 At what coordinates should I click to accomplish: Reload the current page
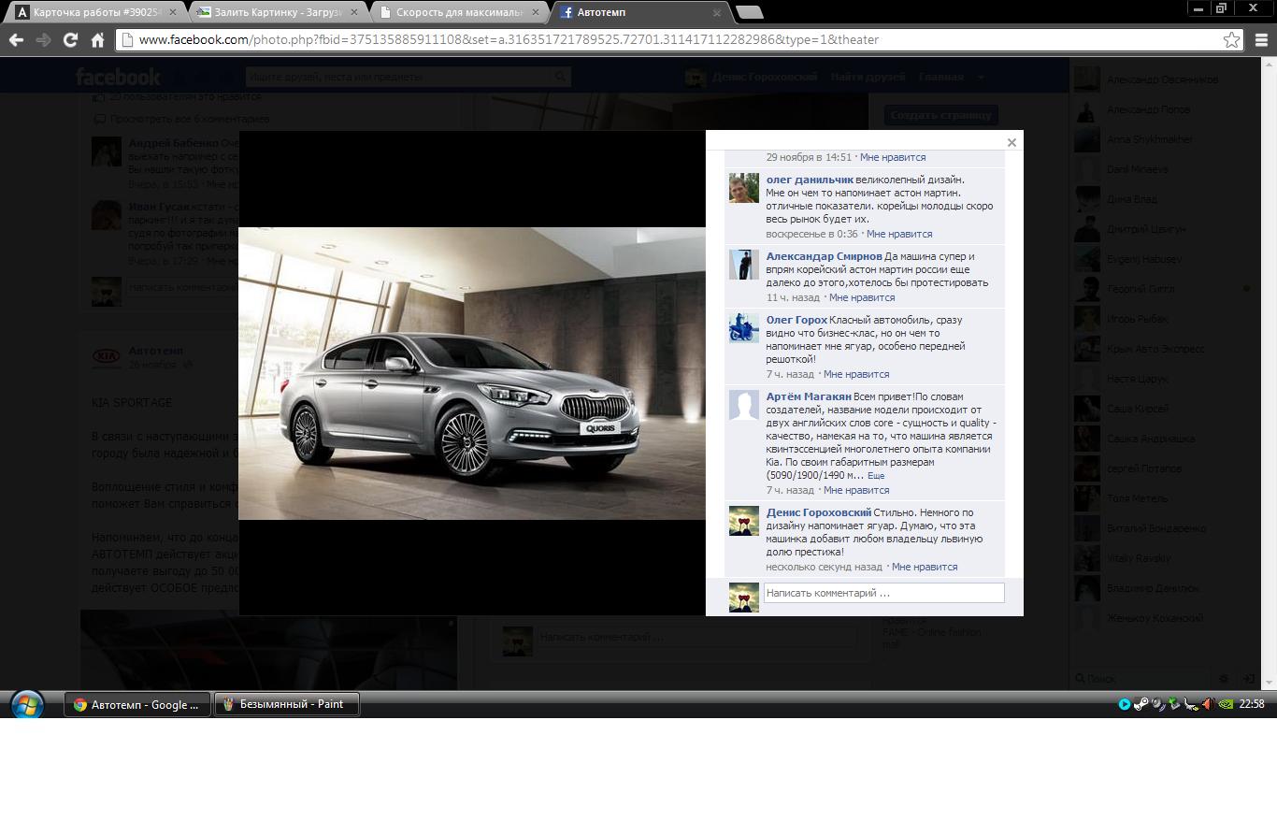pyautogui.click(x=70, y=39)
